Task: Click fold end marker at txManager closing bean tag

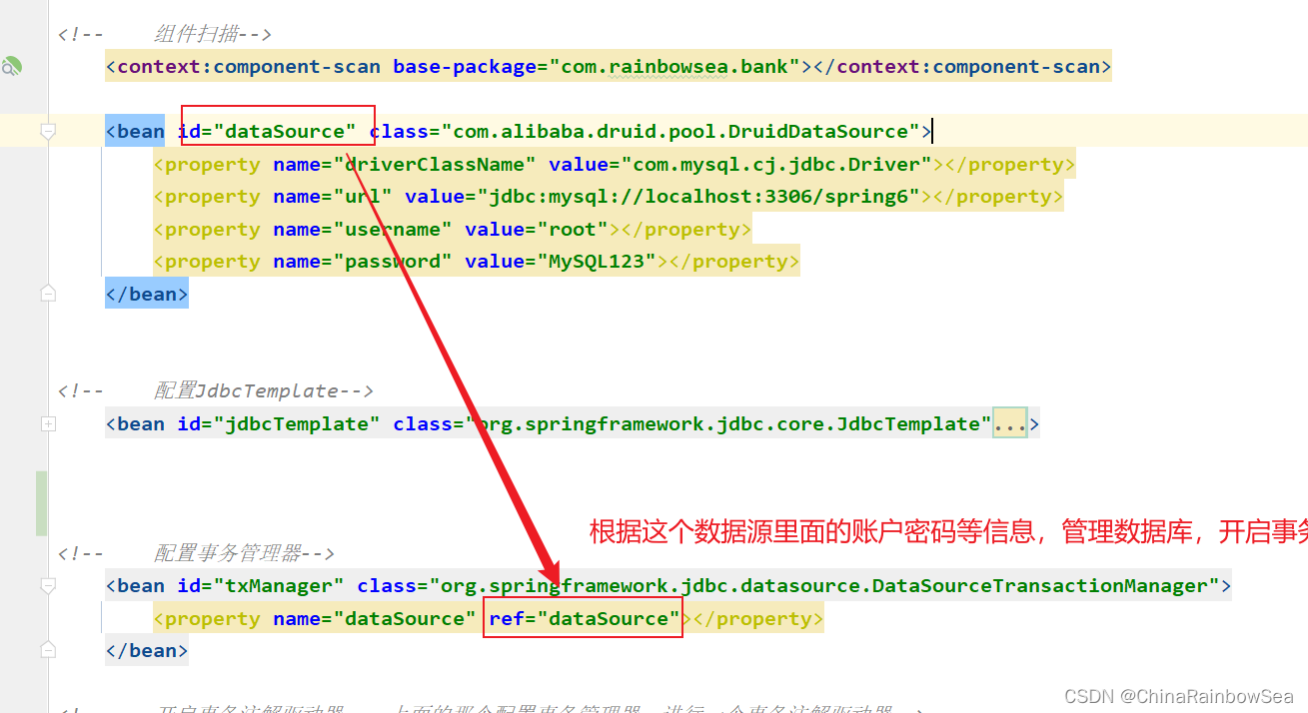Action: pos(47,651)
